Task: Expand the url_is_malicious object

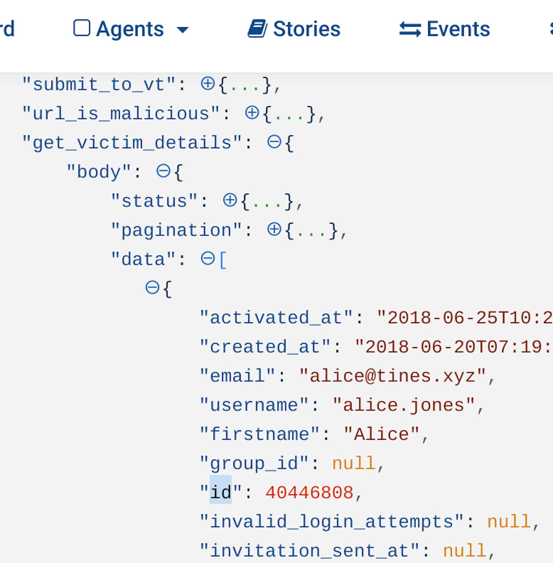Action: click(252, 113)
